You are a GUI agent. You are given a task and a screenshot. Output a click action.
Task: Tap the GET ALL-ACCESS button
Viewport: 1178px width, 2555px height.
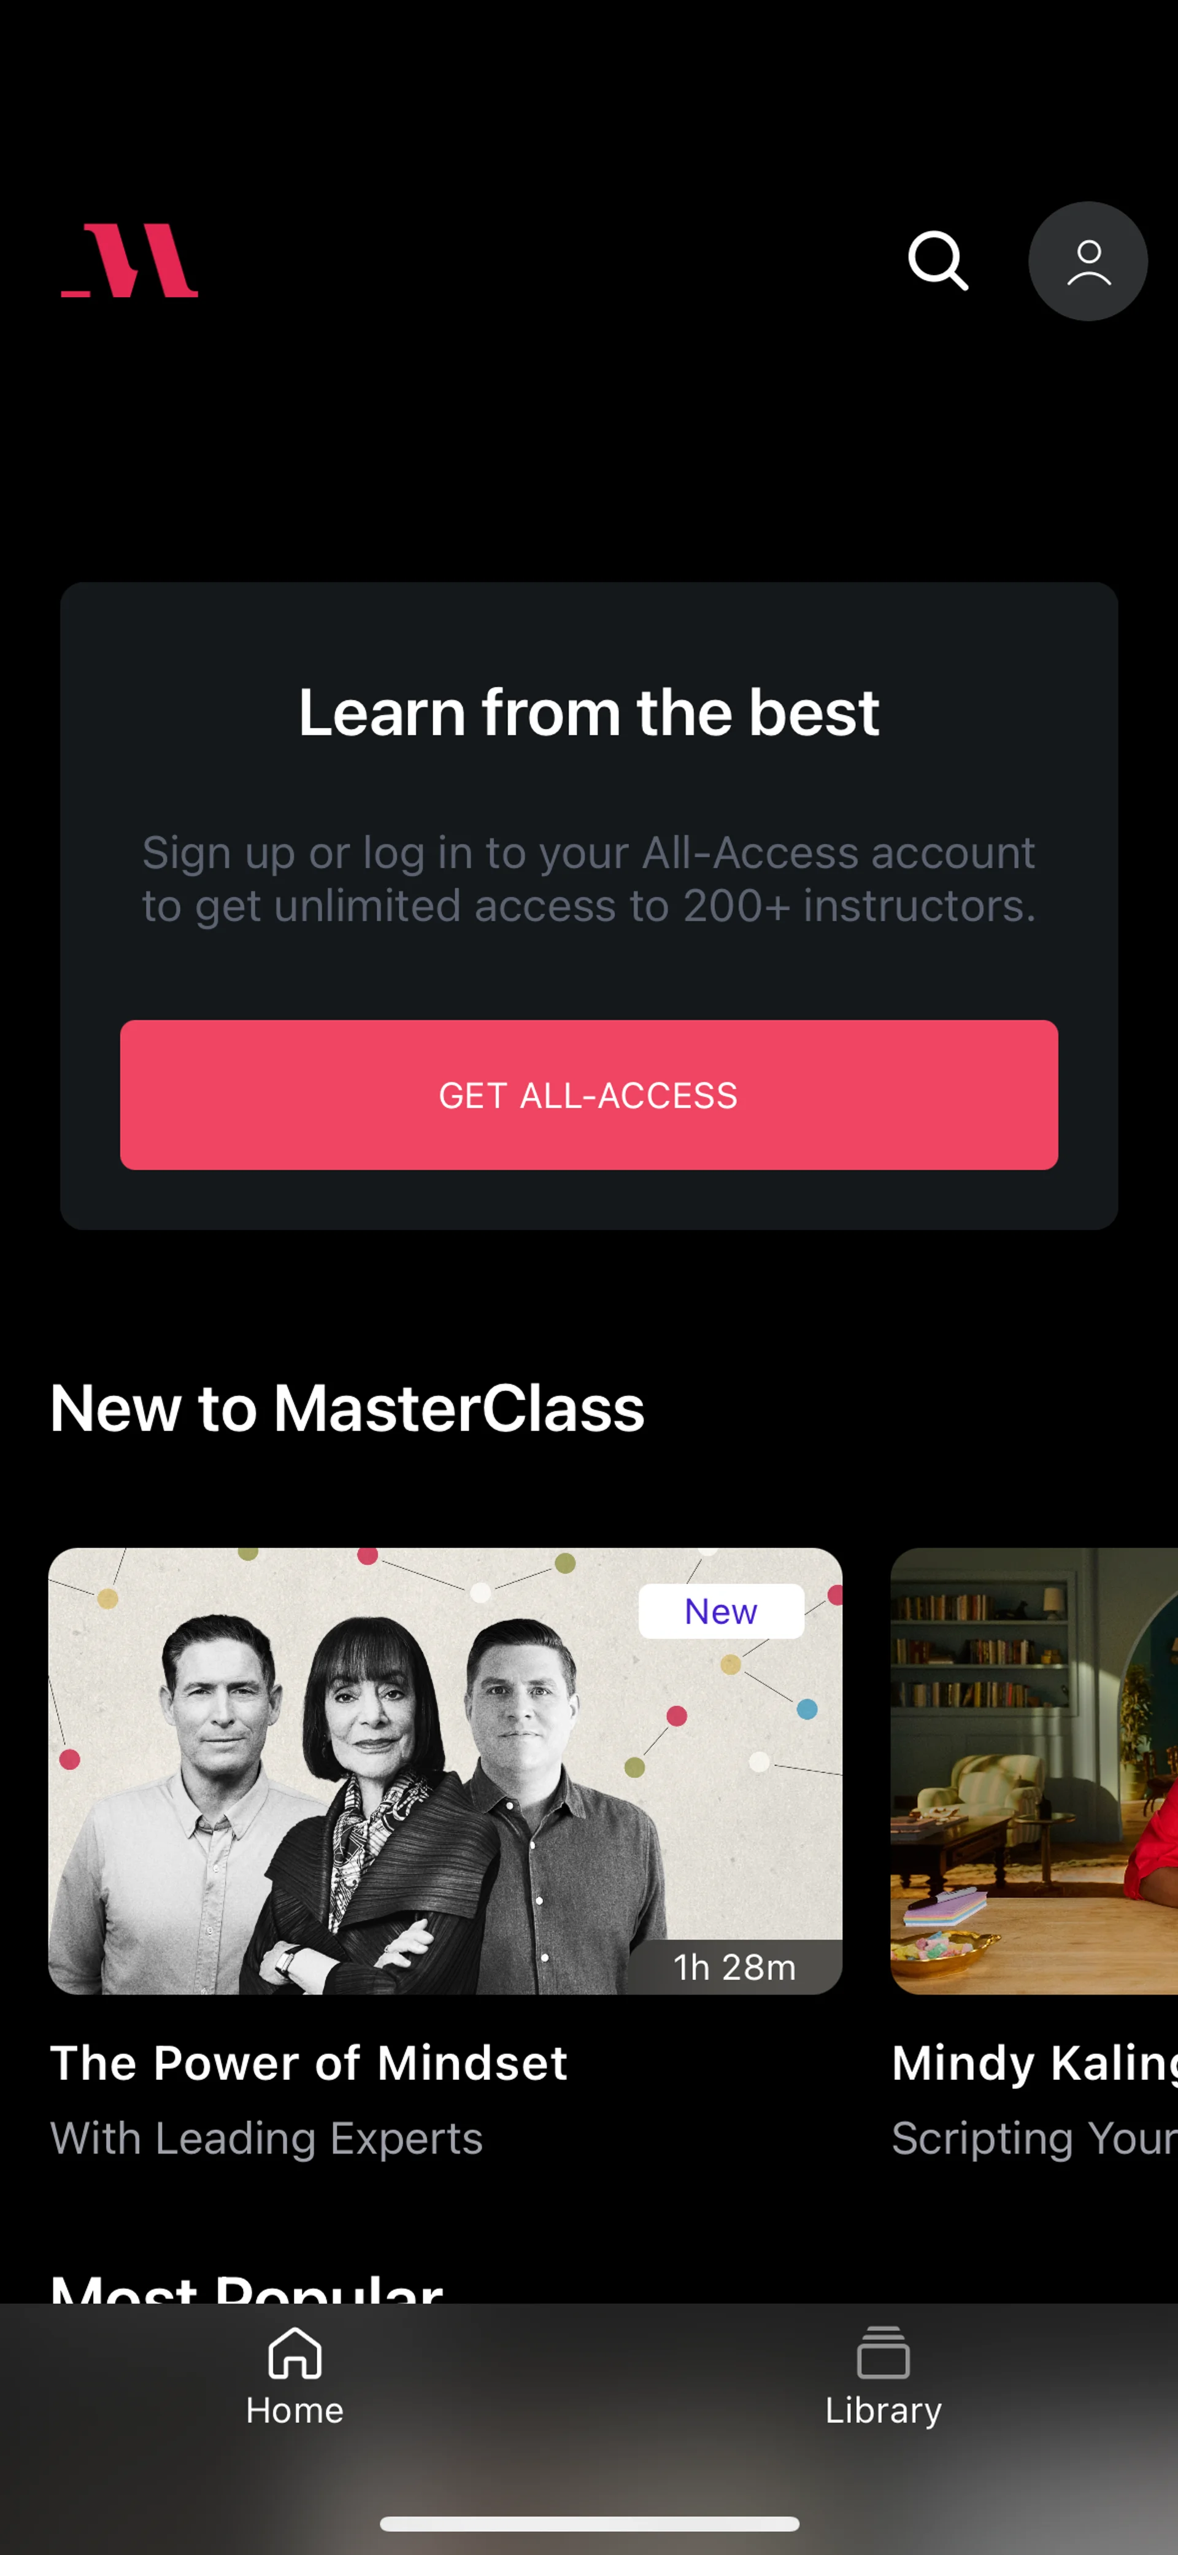click(589, 1095)
